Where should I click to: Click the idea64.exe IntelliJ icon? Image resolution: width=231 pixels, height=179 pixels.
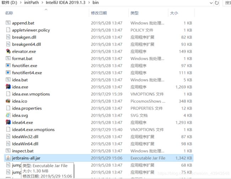click(8, 122)
